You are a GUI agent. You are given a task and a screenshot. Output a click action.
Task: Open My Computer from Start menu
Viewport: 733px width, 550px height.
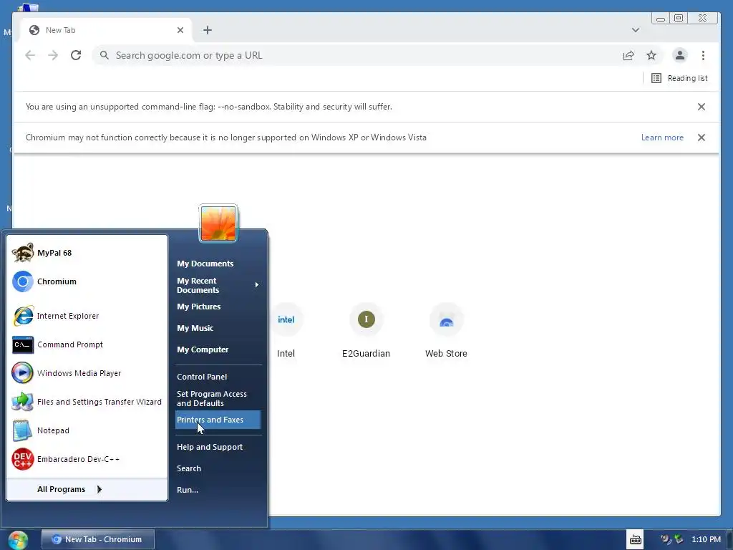pyautogui.click(x=203, y=349)
